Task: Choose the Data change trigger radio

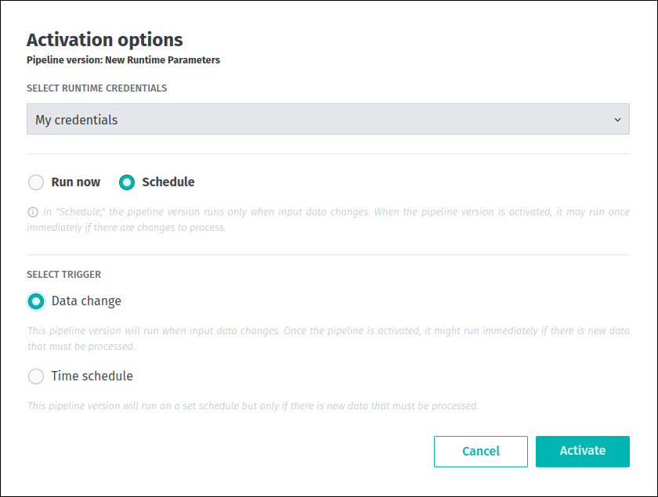Action: tap(36, 301)
